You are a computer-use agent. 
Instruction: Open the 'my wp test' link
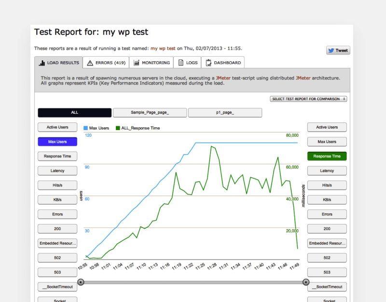tap(163, 49)
